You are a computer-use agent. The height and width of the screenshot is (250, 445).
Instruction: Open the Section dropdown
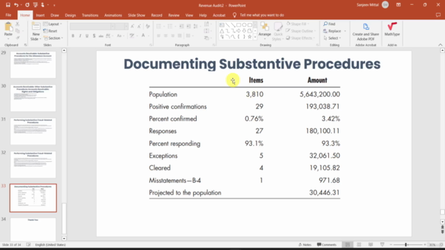54,37
